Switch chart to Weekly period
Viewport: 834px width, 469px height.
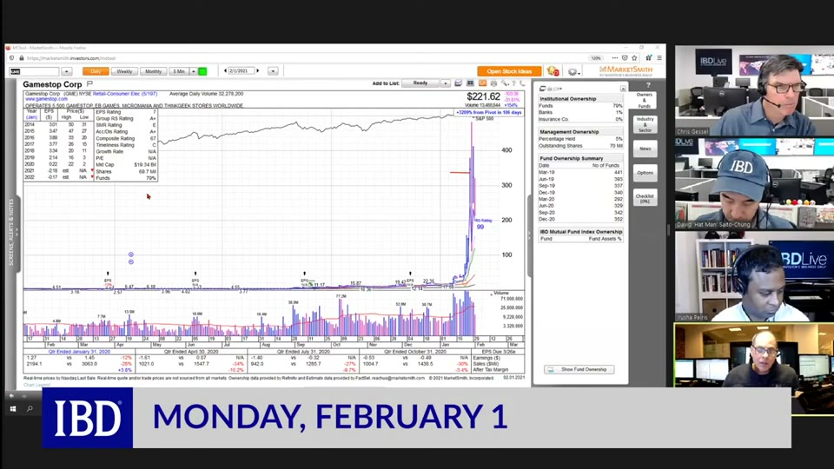pyautogui.click(x=124, y=71)
